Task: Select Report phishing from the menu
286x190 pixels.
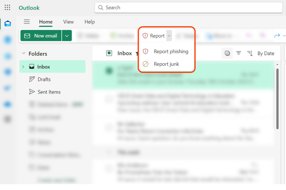Action: 171,51
